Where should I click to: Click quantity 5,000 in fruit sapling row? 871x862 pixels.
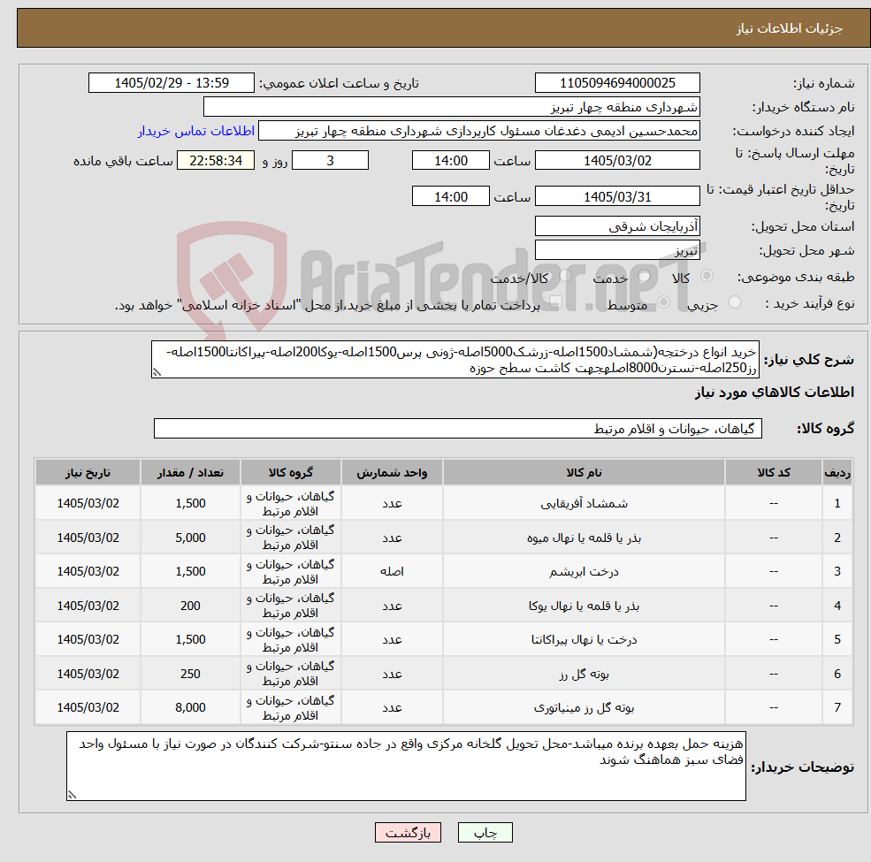coord(190,538)
